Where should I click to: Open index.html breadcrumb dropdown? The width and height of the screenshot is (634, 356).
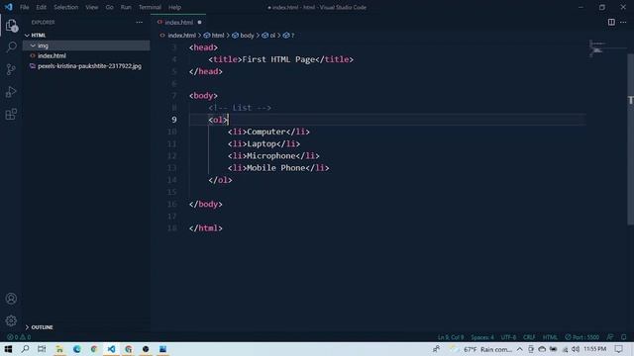[178, 36]
